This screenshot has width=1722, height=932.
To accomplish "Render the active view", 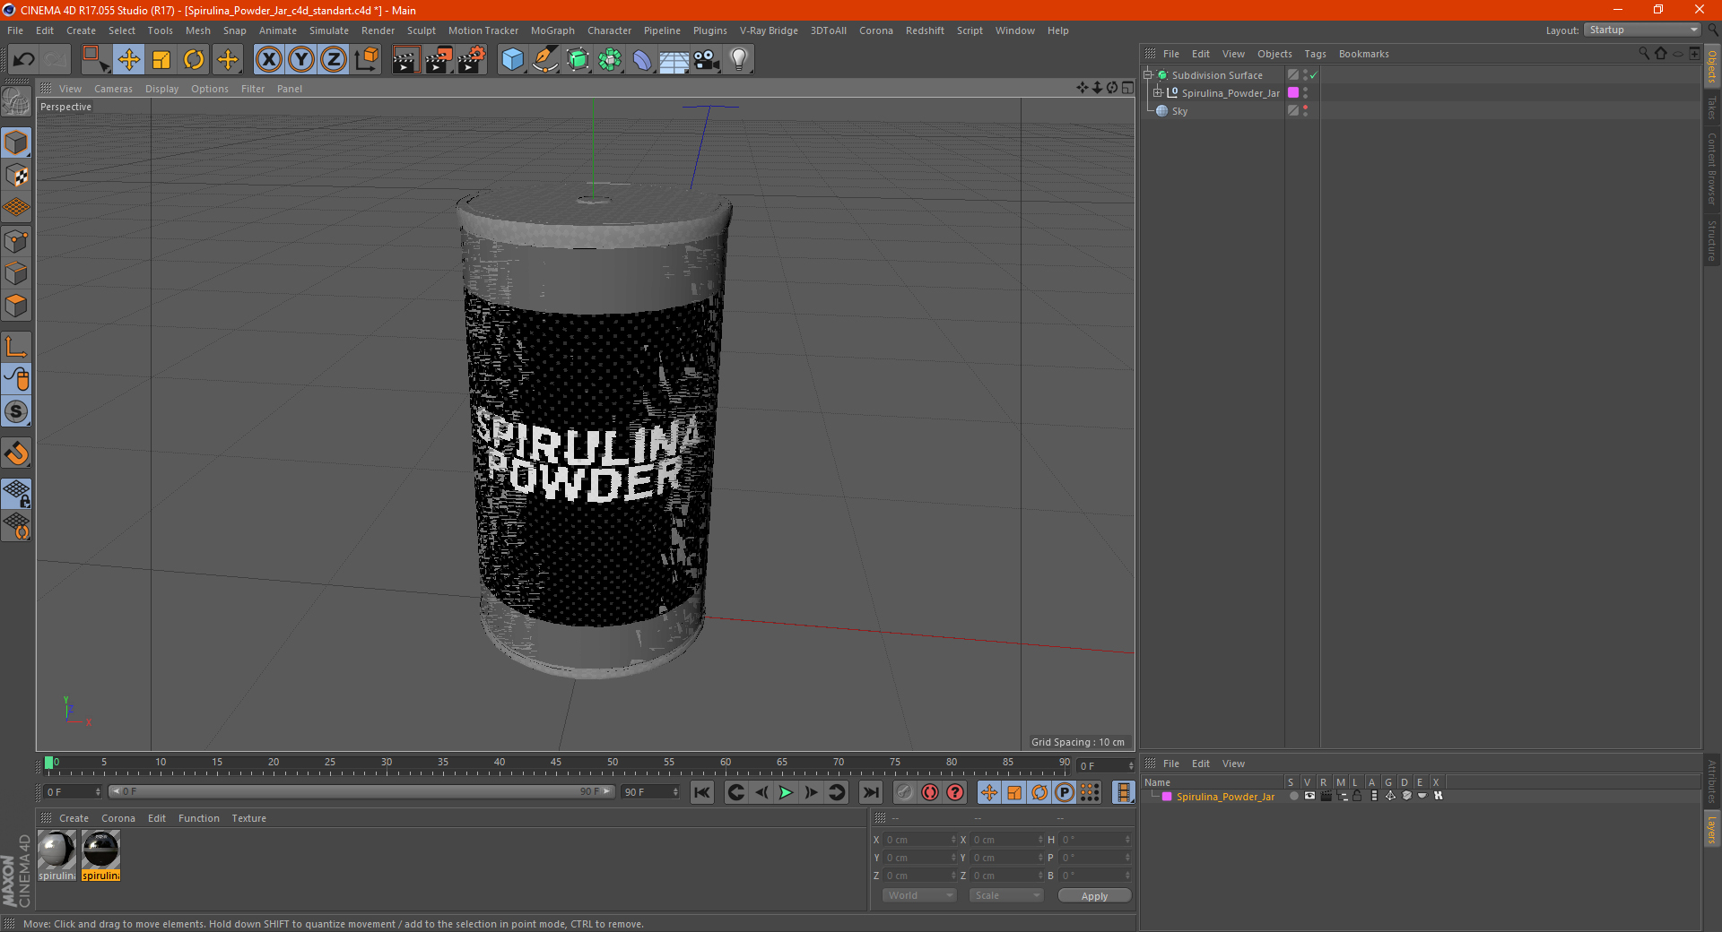I will 405,60.
